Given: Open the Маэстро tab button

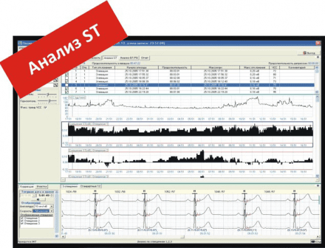Looking at the screenshot, I should click(41, 186).
